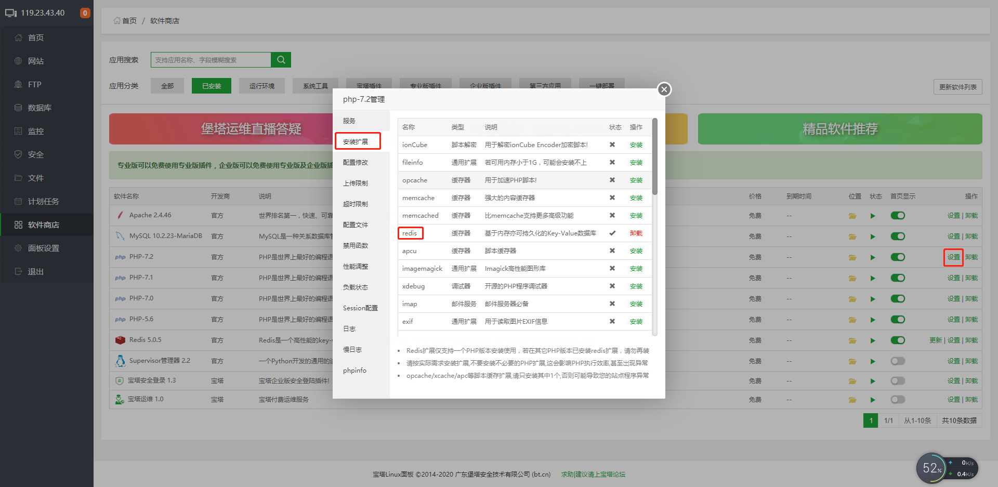Enable homepage display for Supervisor管理器
This screenshot has height=487, width=998.
tap(898, 361)
